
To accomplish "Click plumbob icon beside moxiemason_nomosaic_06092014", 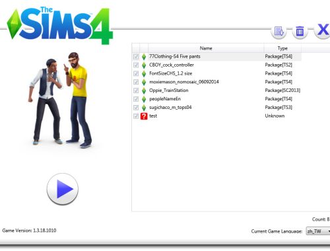I will coord(144,82).
